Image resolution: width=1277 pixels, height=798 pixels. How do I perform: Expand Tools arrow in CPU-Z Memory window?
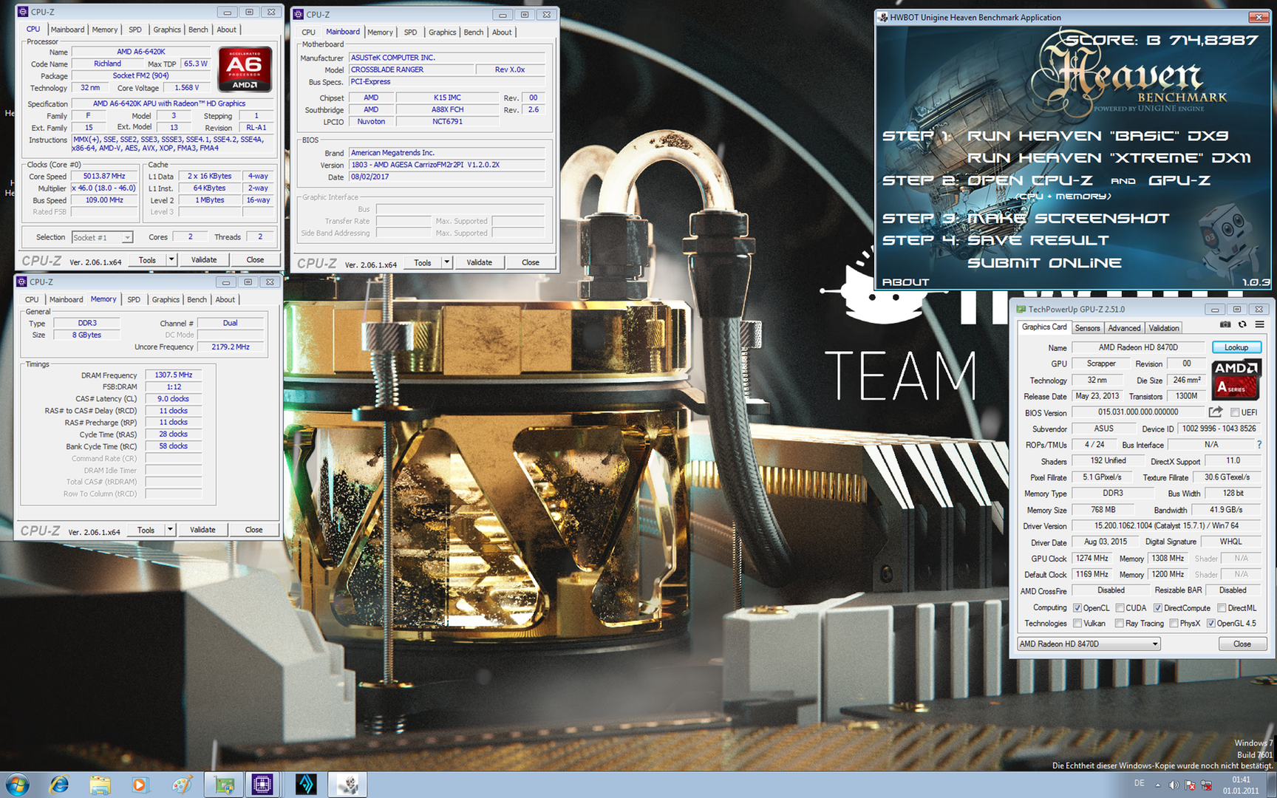pyautogui.click(x=170, y=530)
